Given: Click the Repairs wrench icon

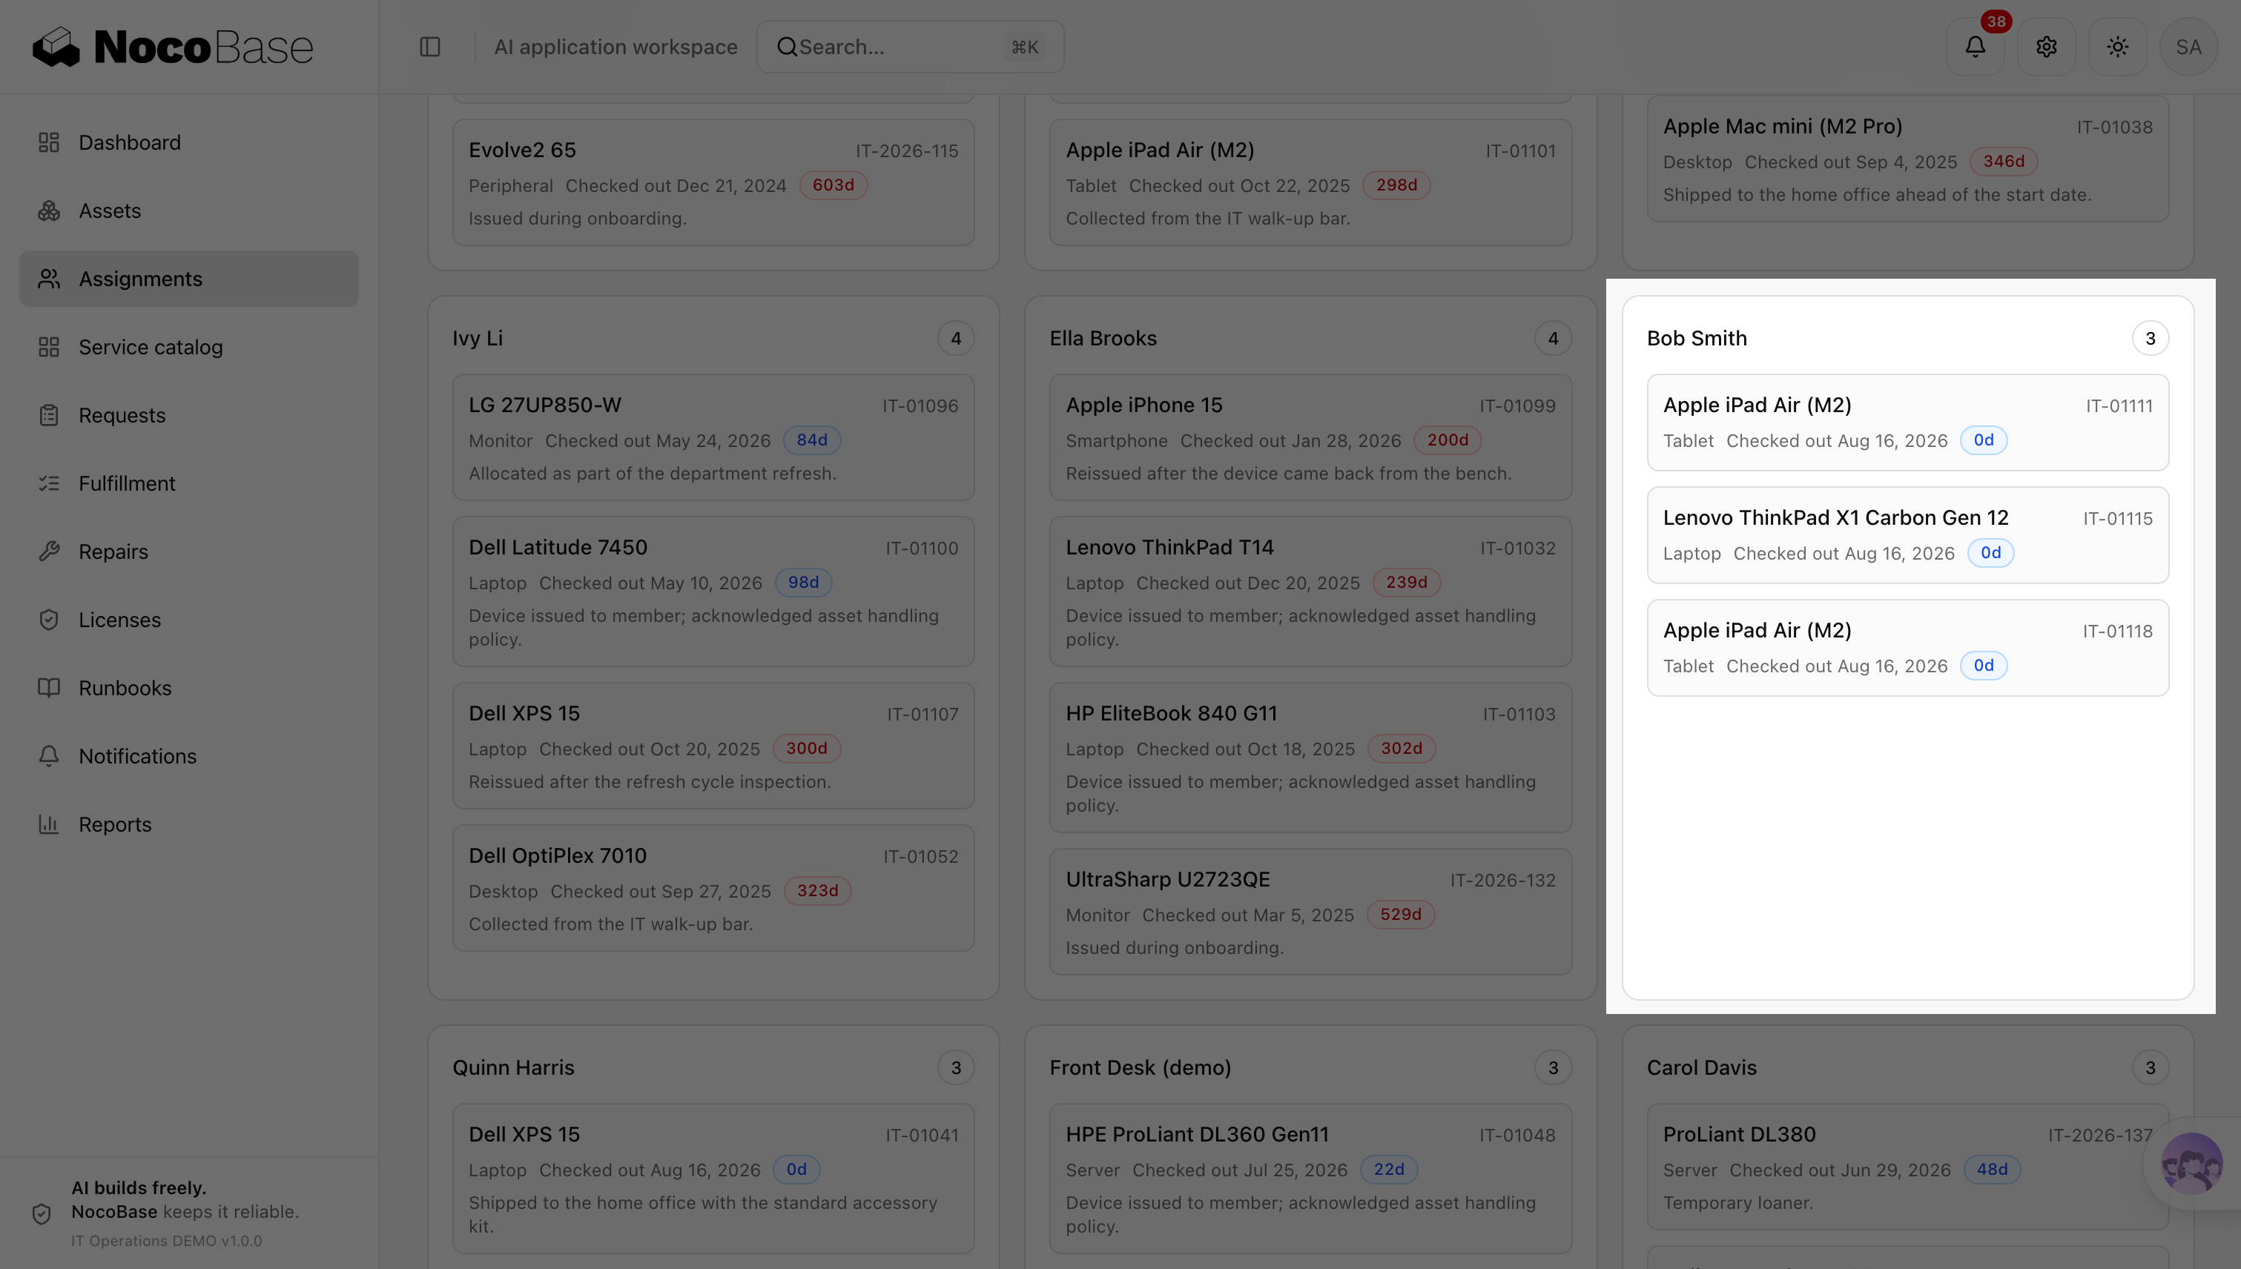Looking at the screenshot, I should 49,551.
